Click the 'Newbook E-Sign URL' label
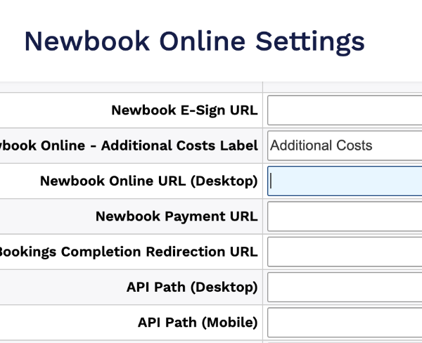422x343 pixels. [x=184, y=110]
